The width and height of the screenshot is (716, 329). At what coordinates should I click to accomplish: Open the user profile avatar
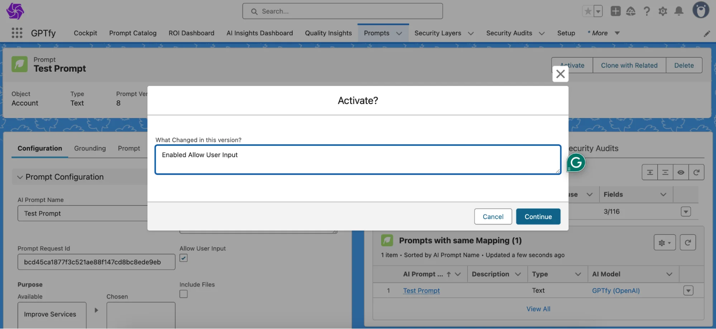pyautogui.click(x=700, y=10)
